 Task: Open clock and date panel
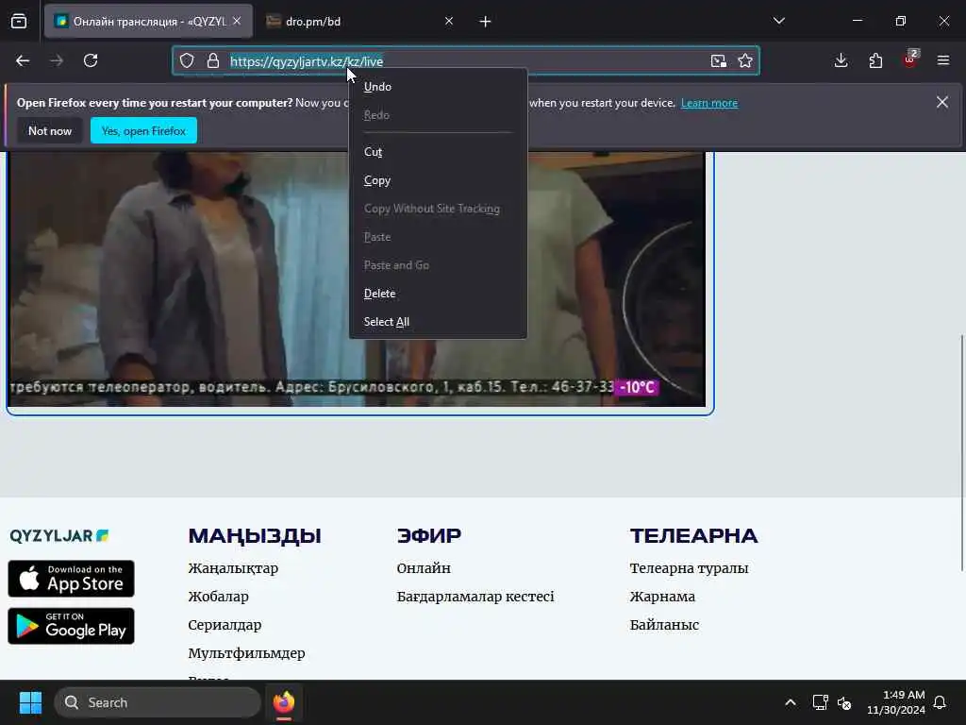click(896, 702)
